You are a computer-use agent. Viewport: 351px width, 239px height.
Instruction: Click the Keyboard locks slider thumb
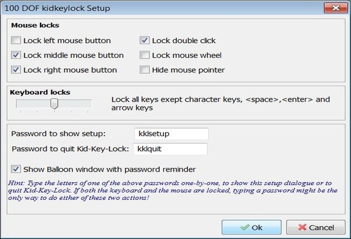click(54, 104)
